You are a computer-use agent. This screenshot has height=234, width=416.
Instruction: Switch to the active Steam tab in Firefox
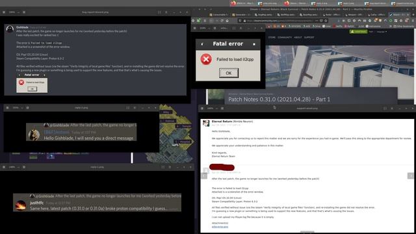399,14
